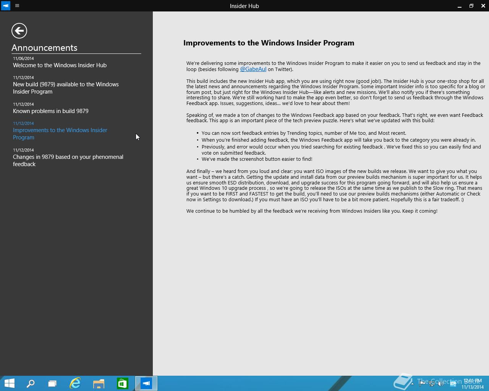The width and height of the screenshot is (489, 391).
Task: Open 'Known problems in build 9879' announcement
Action: (x=51, y=111)
